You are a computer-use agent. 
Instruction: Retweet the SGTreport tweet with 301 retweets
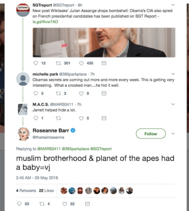click(57, 63)
